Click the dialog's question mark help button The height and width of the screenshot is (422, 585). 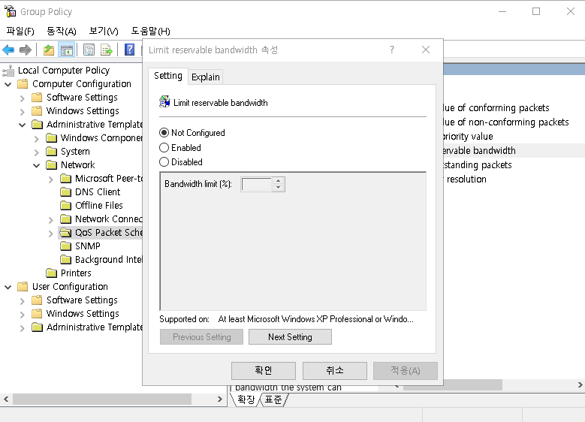pos(392,50)
